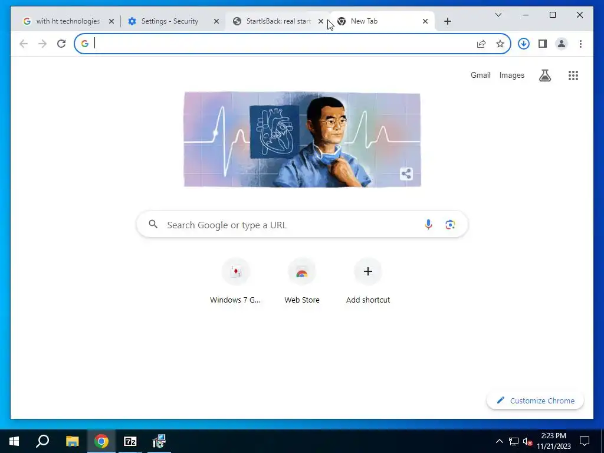Search by image with Google Lens
Screen dimensions: 604x453
[x=450, y=225]
